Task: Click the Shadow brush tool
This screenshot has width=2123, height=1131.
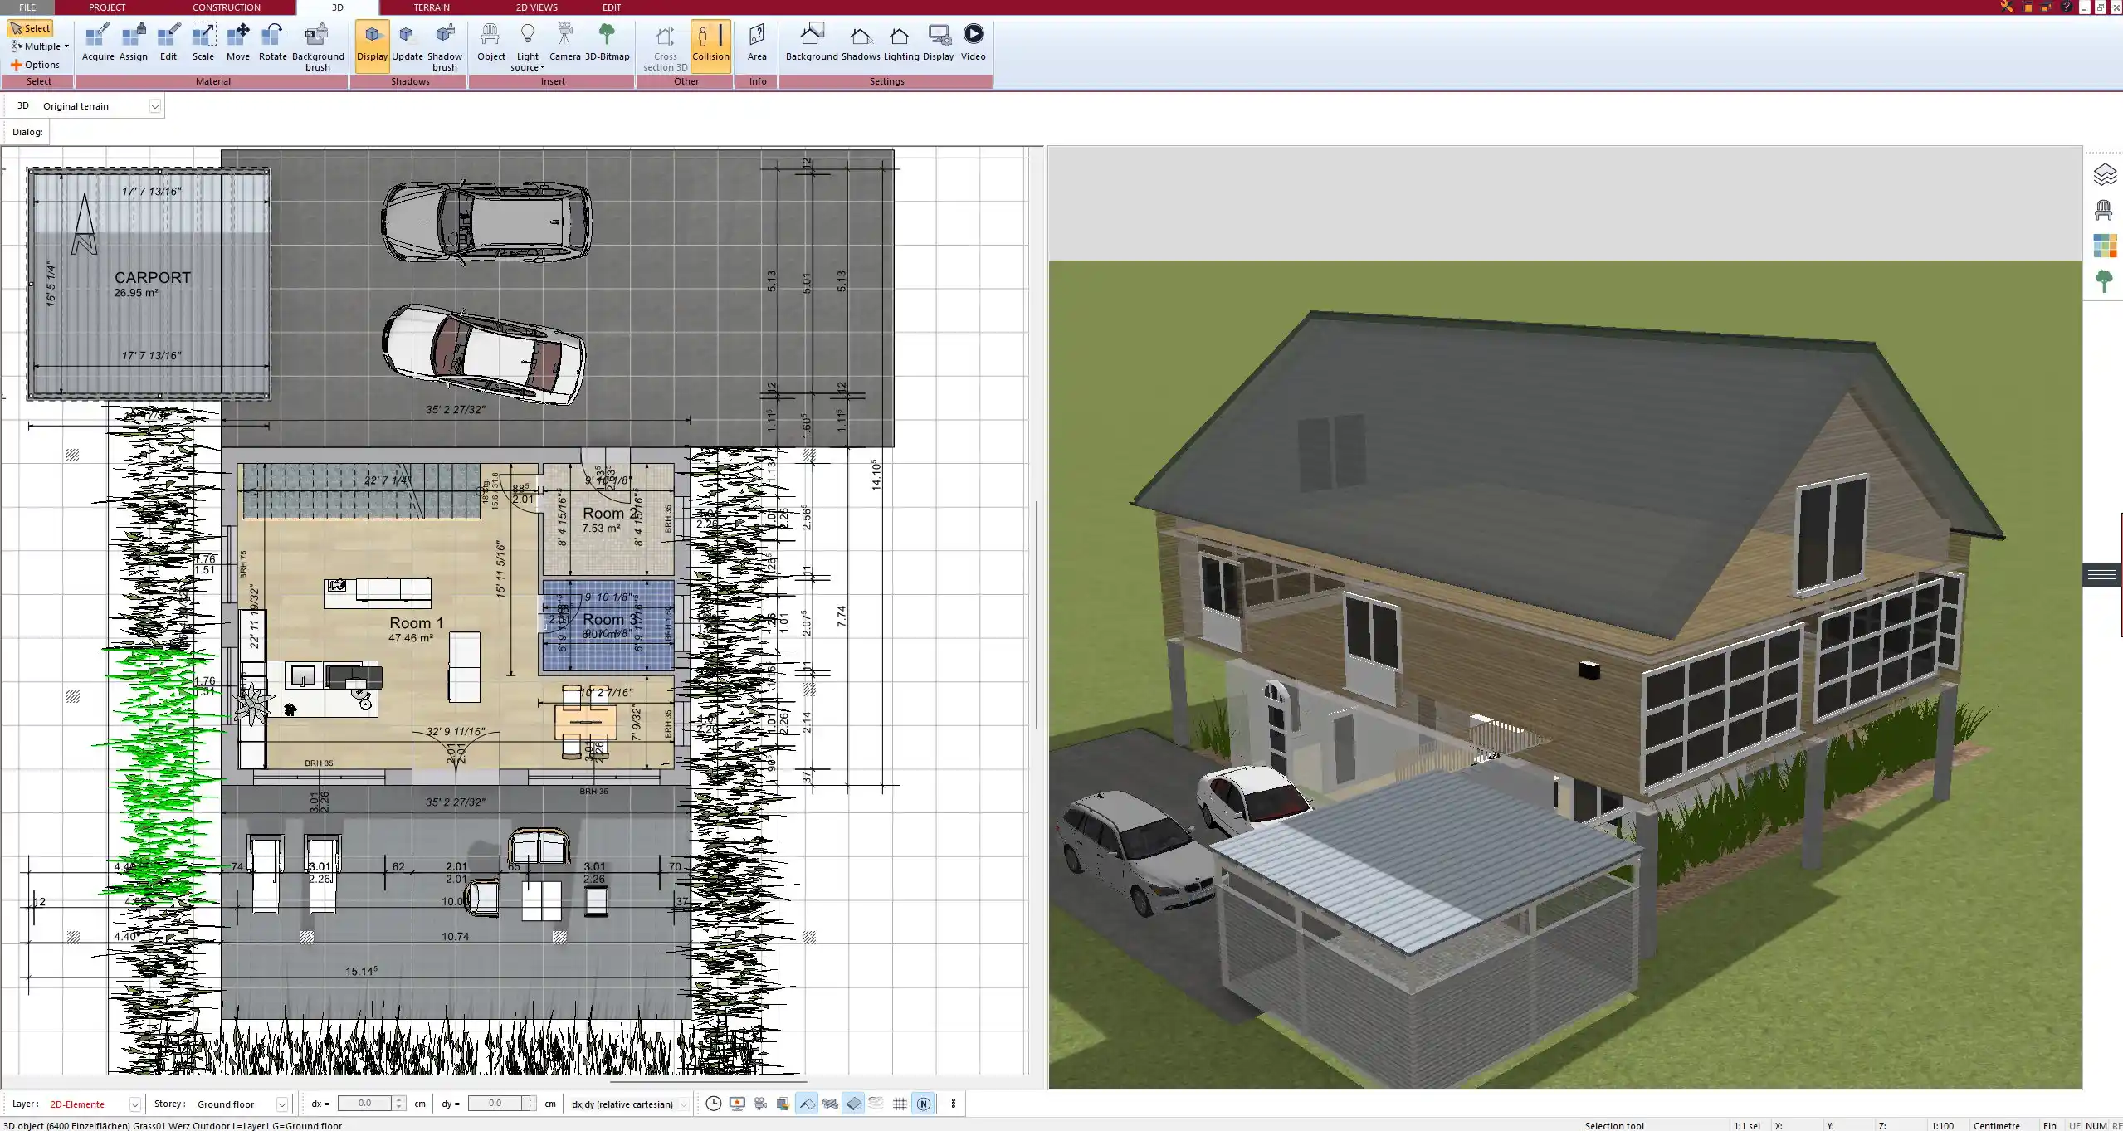Action: click(x=444, y=46)
